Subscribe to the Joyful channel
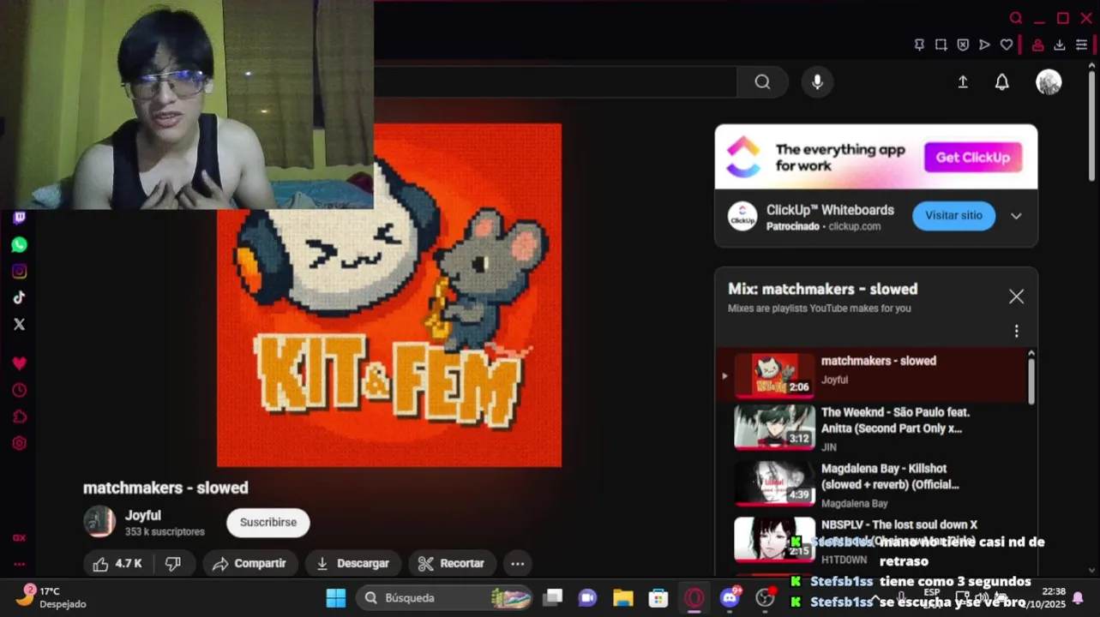The image size is (1100, 617). pos(267,522)
